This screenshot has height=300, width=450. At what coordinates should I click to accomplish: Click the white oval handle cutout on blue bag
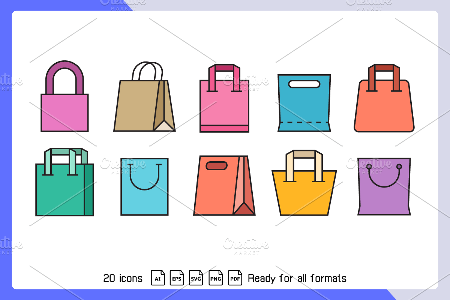(304, 84)
